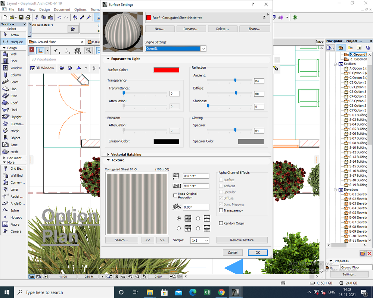
Task: Select the top-right texture mirroring radio button
Action: tap(198, 219)
